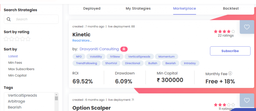Click the pink badge next to Dravyaniti Consulting

point(124,49)
